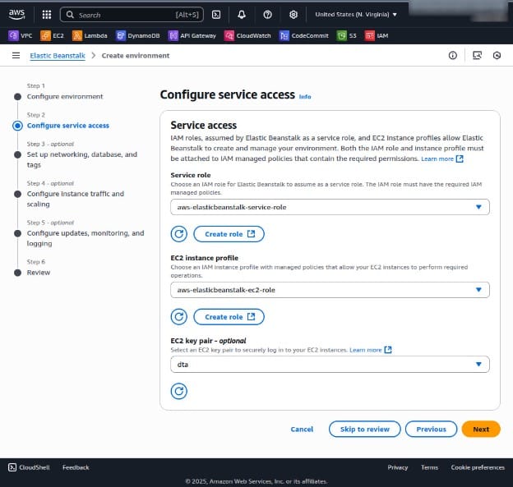
Task: Open Info link beside Configure service access
Action: (305, 96)
